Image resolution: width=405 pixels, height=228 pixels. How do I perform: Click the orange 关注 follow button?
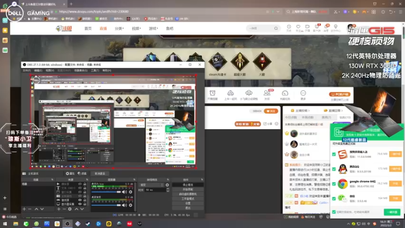pos(271,111)
